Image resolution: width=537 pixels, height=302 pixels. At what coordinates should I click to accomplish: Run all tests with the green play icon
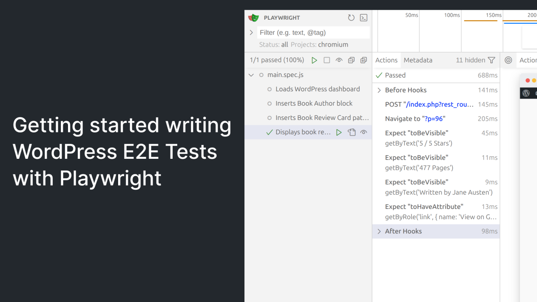pyautogui.click(x=315, y=60)
